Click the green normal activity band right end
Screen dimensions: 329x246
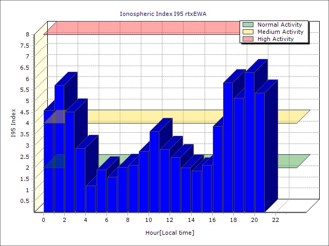[x=301, y=161]
